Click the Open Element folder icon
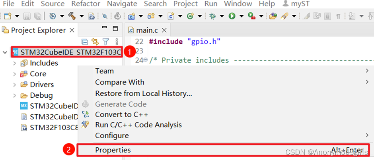 coord(273,16)
